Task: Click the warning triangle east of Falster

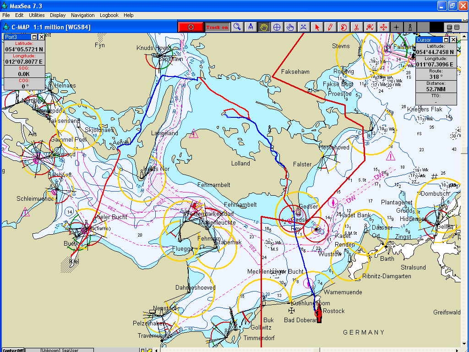Action: pos(390,156)
